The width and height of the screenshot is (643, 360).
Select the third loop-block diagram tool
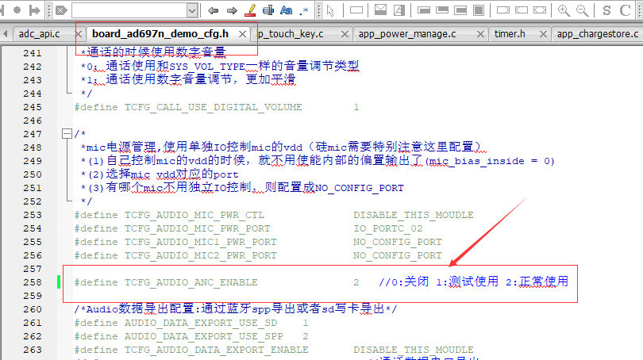(x=460, y=10)
